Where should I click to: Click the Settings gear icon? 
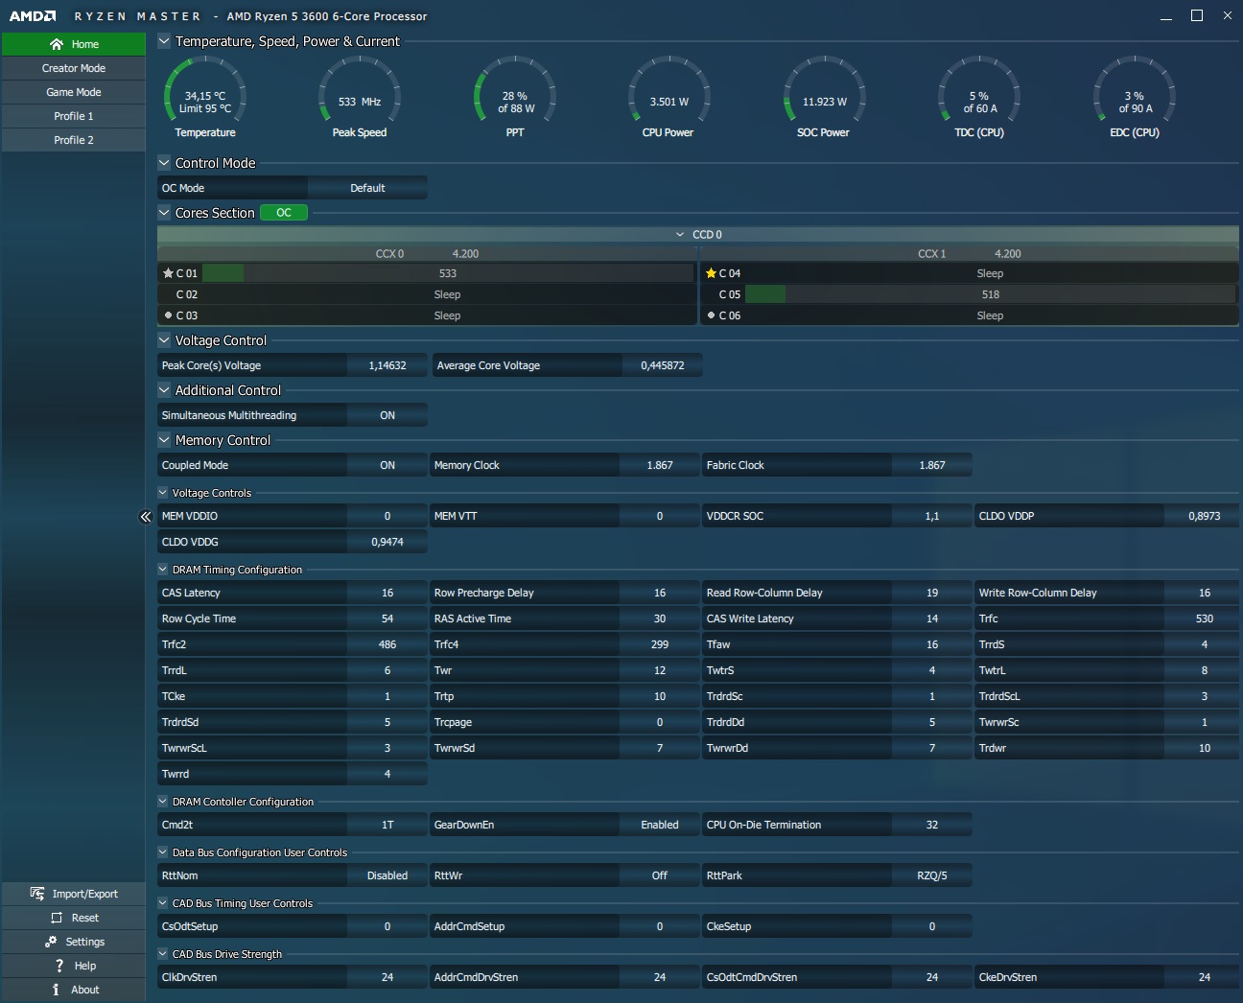51,942
